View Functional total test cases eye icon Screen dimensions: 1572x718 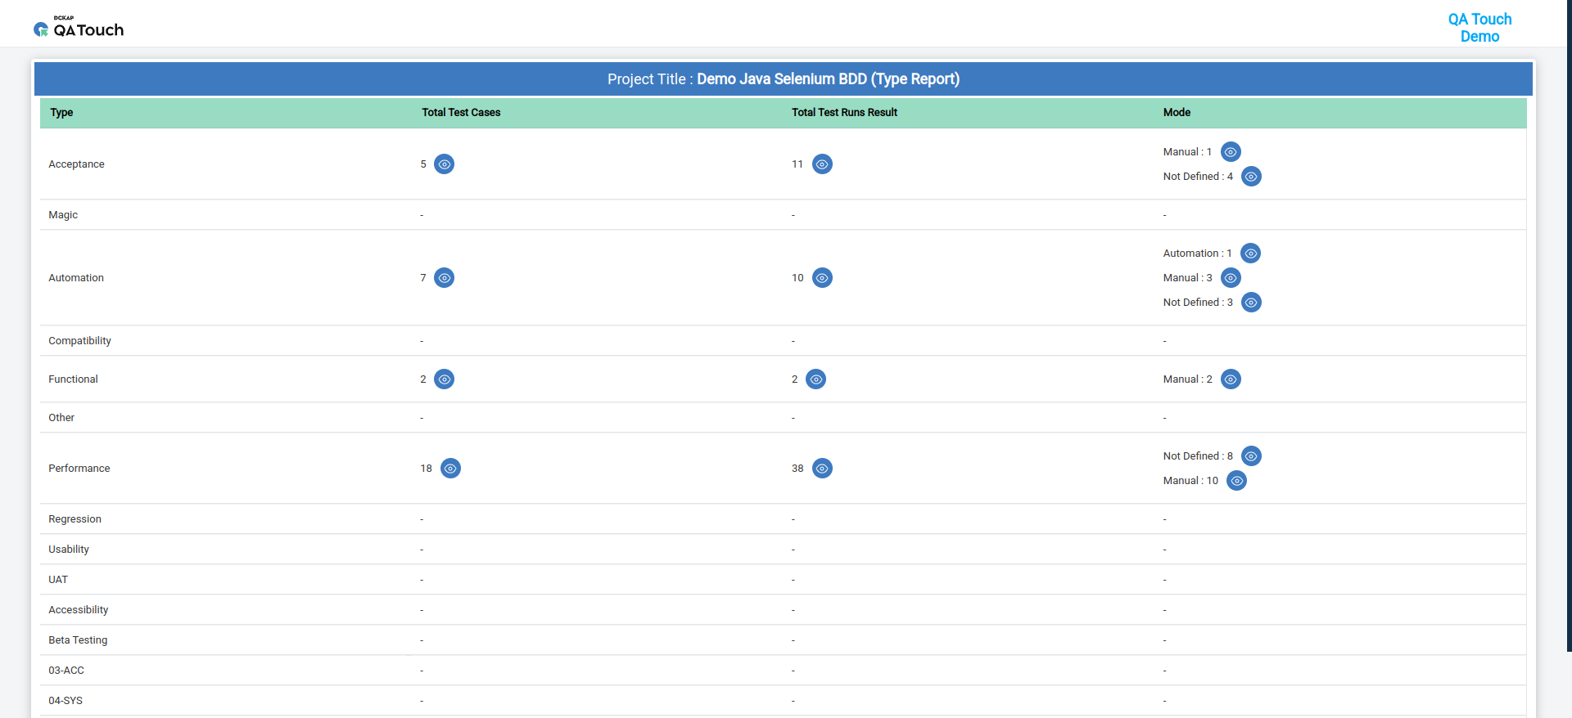coord(444,379)
